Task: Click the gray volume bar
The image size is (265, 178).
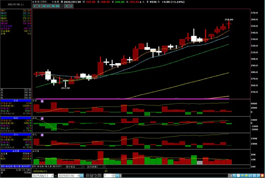Action: [200, 163]
